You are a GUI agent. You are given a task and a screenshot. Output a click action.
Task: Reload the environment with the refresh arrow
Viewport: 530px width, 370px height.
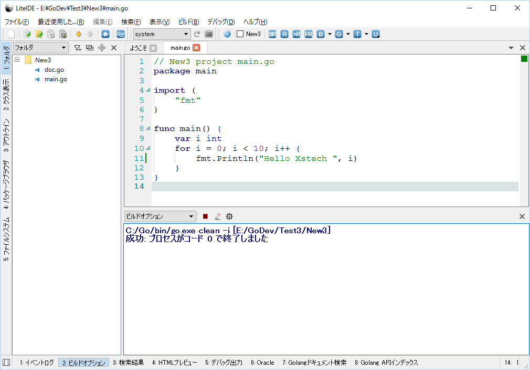pyautogui.click(x=197, y=34)
